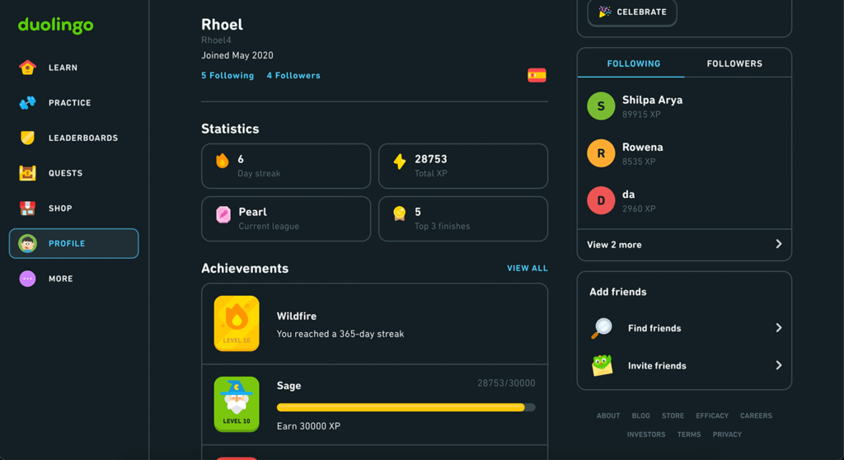844x460 pixels.
Task: Open the 5 Following link
Action: pos(227,75)
